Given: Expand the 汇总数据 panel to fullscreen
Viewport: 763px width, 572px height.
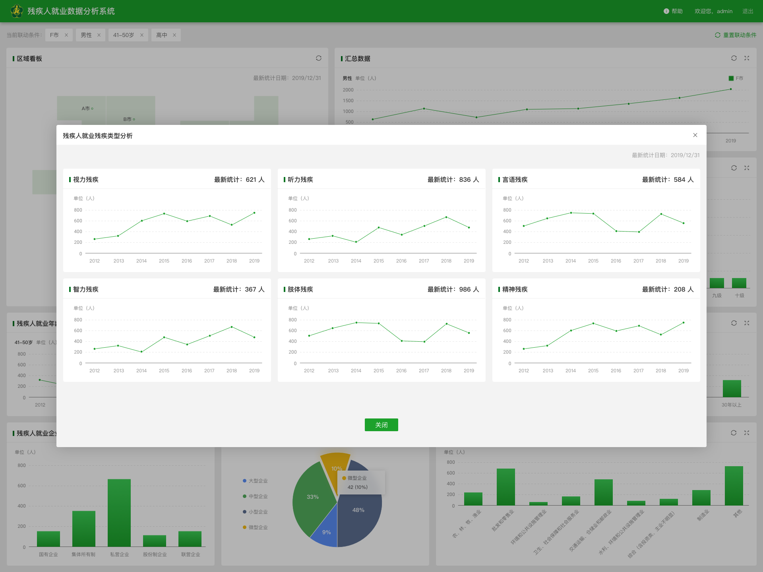Looking at the screenshot, I should 747,58.
